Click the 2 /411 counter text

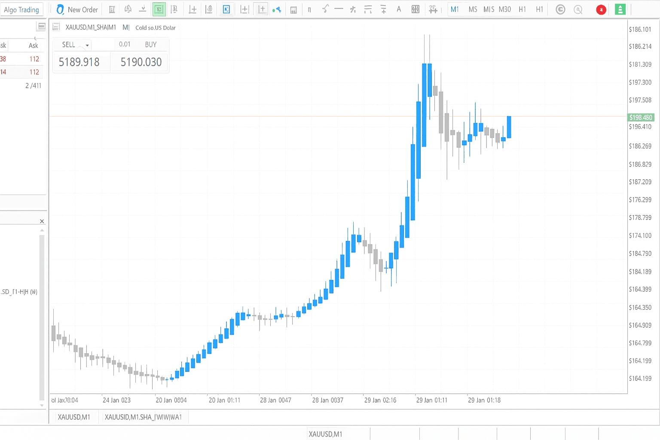pyautogui.click(x=34, y=86)
